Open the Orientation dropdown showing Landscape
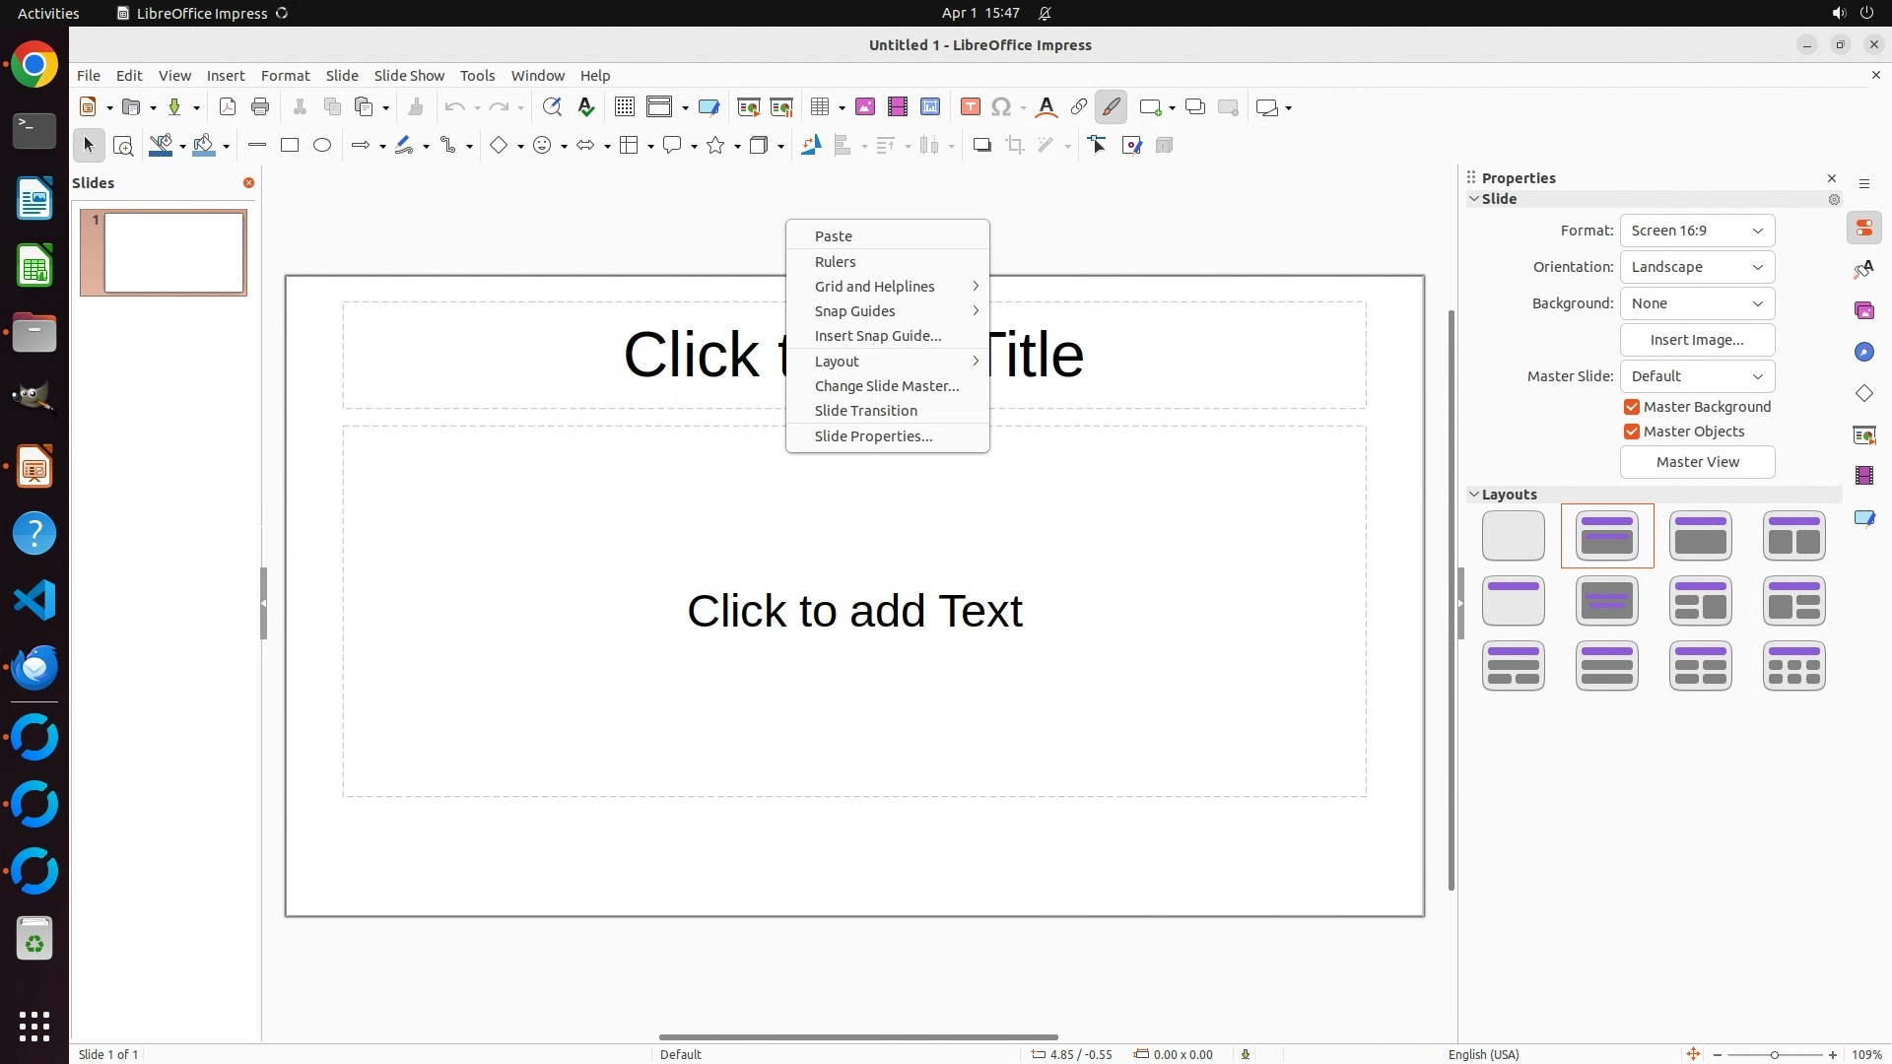This screenshot has height=1064, width=1892. [x=1697, y=267]
